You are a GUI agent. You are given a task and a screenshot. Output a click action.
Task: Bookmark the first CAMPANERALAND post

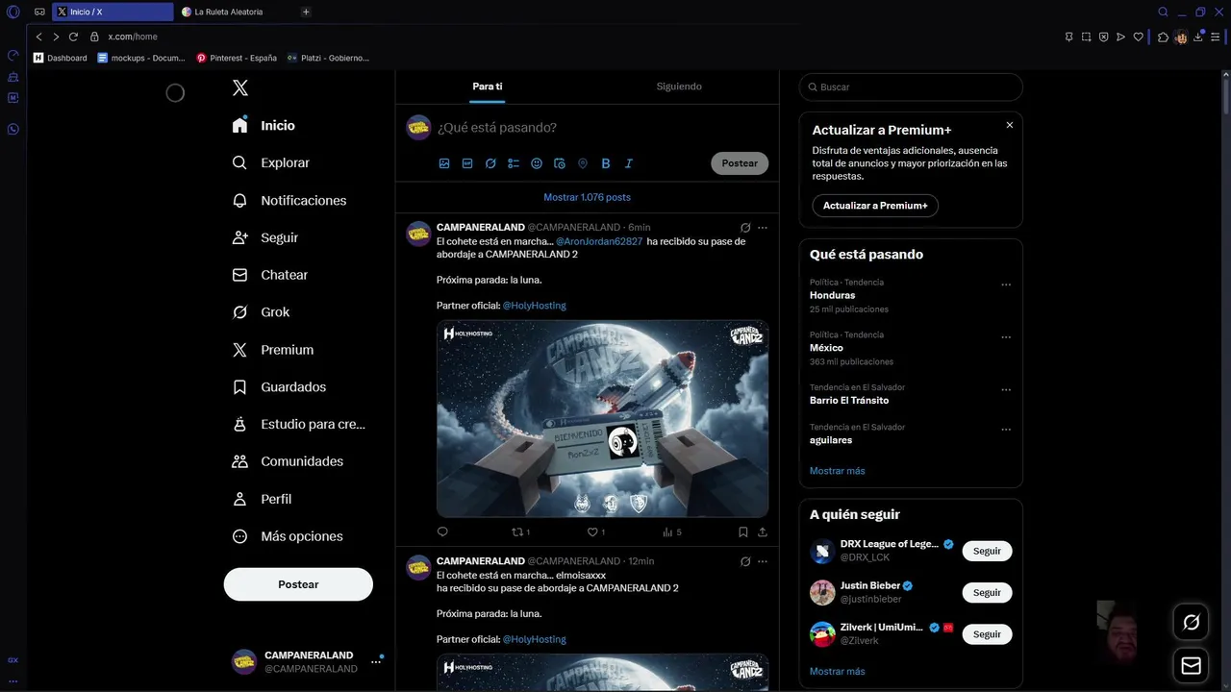click(743, 531)
